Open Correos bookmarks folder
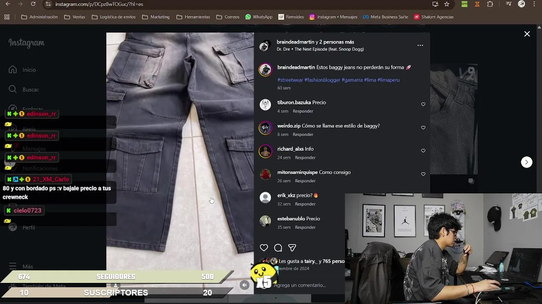The height and width of the screenshot is (304, 542). pos(228,17)
